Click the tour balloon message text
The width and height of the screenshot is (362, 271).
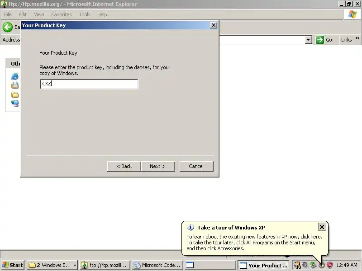click(254, 243)
